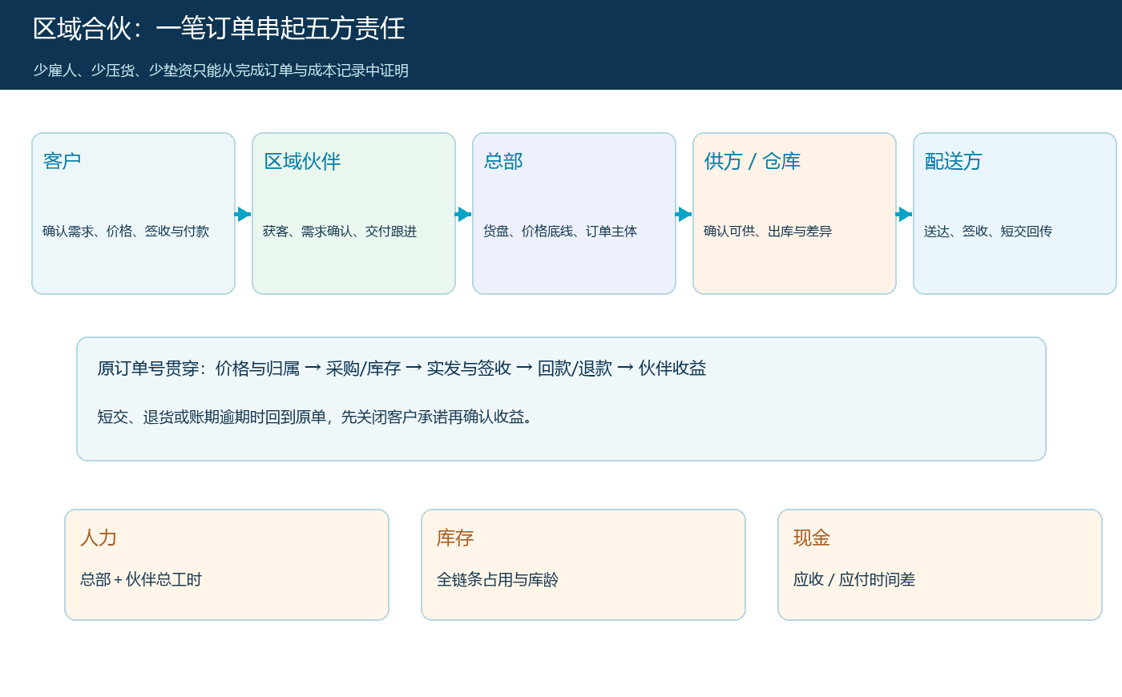
Task: Select the text 确认需求、价格、签收与付款
Action: (x=126, y=231)
